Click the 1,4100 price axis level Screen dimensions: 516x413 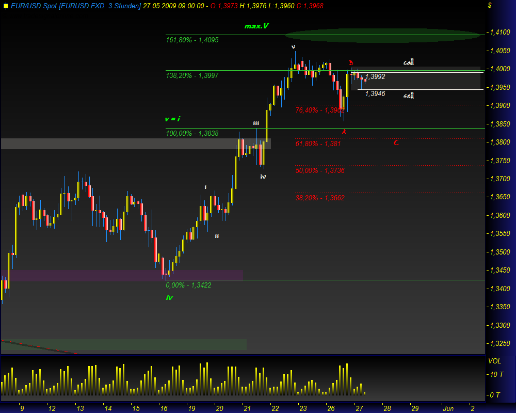[500, 33]
